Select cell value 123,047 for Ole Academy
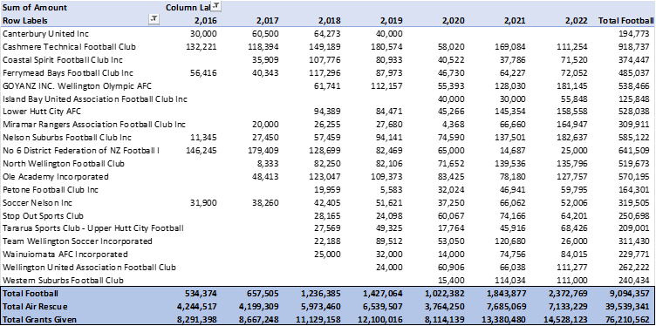 click(325, 176)
